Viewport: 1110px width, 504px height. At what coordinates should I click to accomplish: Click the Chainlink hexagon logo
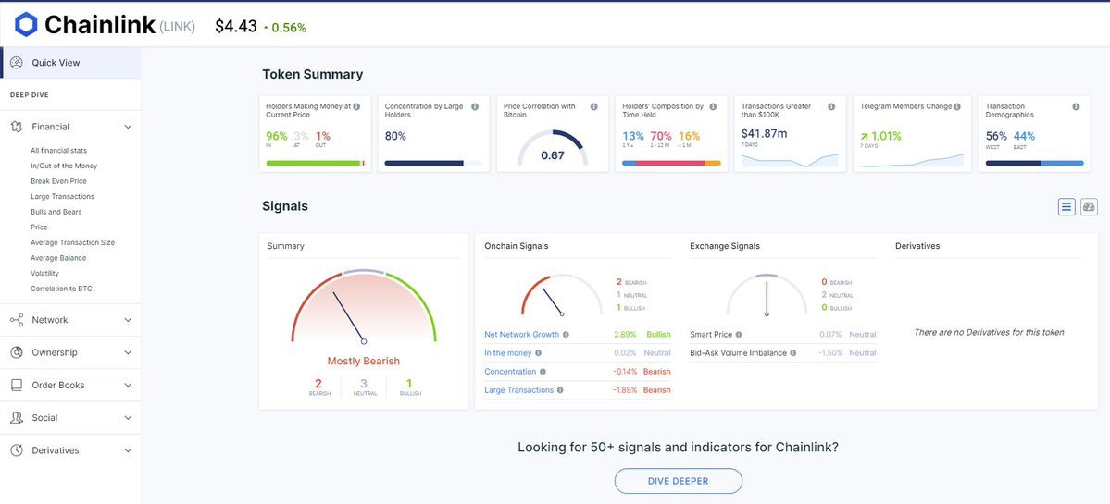26,25
